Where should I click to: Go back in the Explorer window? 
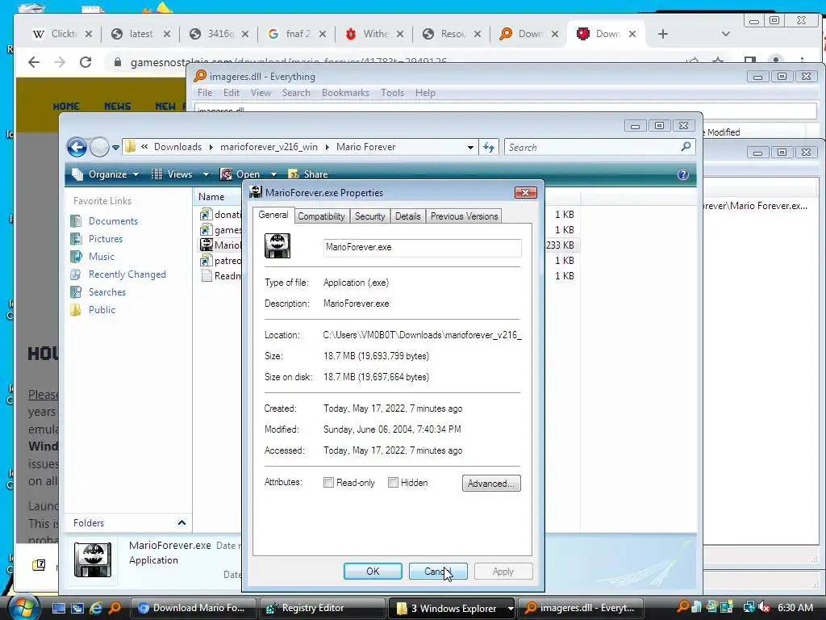click(77, 147)
